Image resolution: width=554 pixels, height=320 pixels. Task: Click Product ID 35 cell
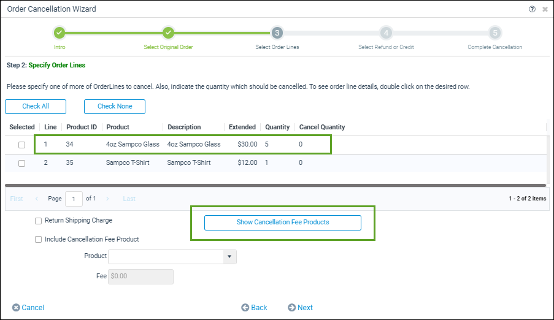tap(69, 163)
